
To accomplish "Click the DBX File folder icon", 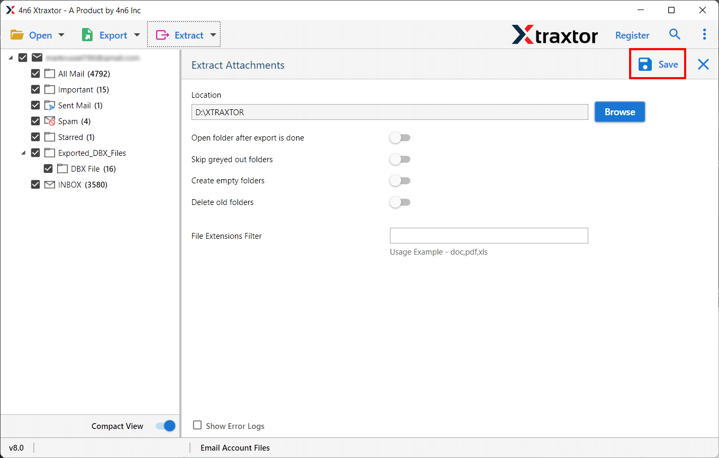I will tap(62, 169).
